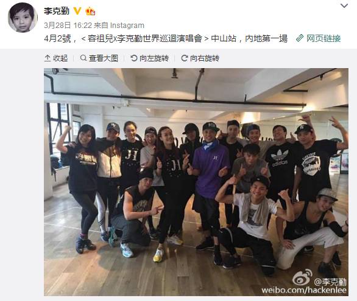Click the orange V verified badge
Viewport: 357px width, 301px height.
(x=77, y=11)
